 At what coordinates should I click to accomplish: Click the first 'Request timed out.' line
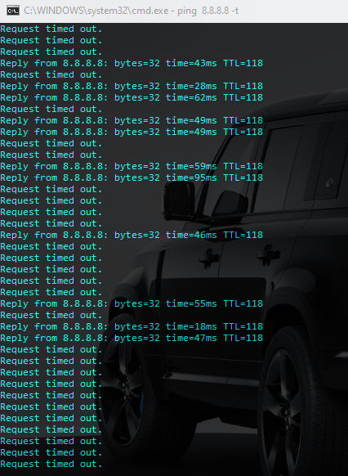pyautogui.click(x=51, y=29)
